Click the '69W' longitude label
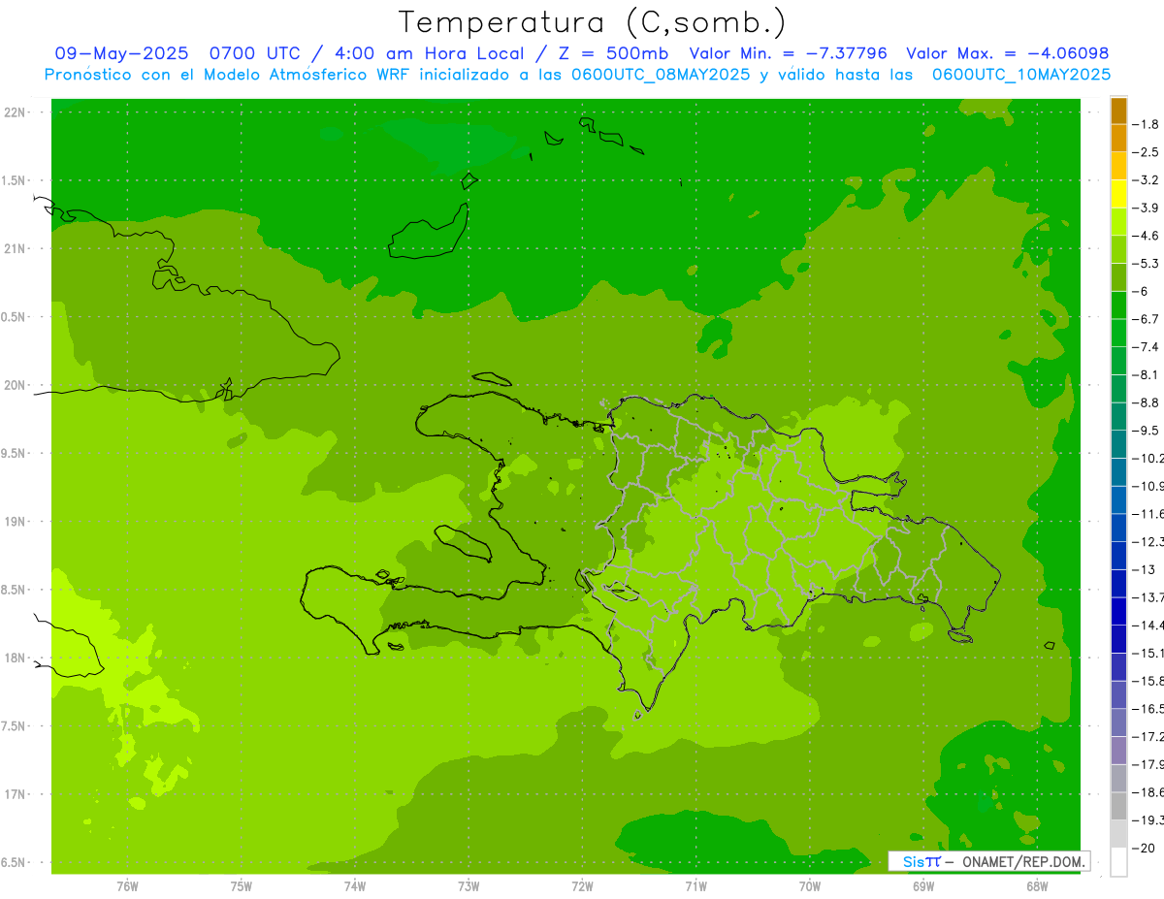 click(x=923, y=886)
